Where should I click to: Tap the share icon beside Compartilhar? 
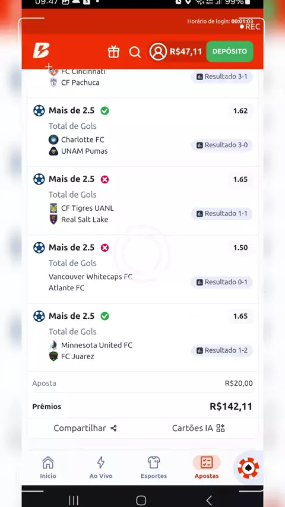point(113,428)
